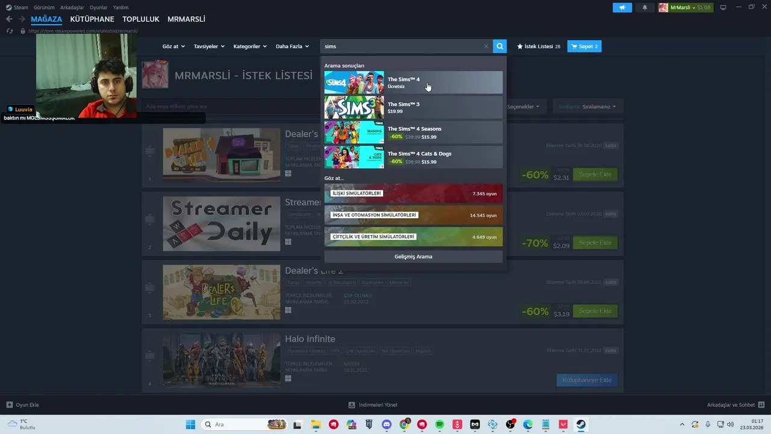
Task: Click Oyun Ekle at bottom left
Action: coord(22,405)
